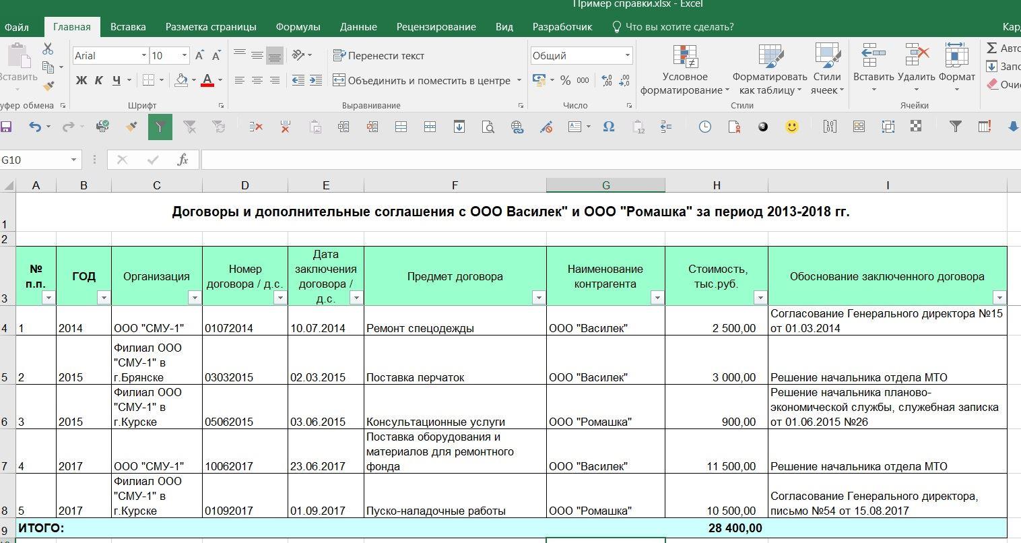Switch to the Данные tab
Screen dimensions: 1021x543
pos(358,27)
